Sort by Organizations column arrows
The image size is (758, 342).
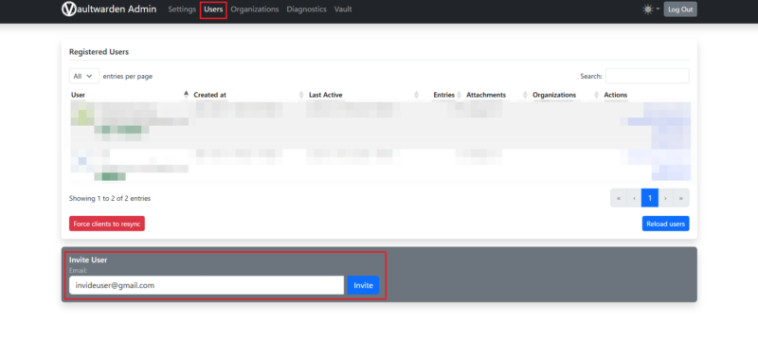click(596, 95)
